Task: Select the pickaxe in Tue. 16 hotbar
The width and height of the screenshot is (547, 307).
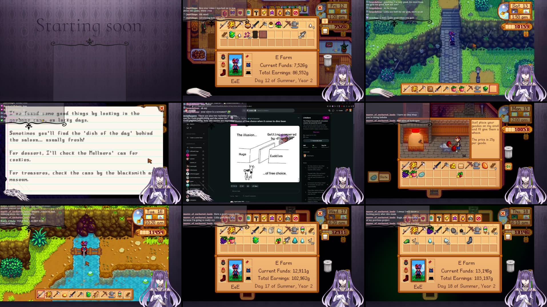Action: click(104, 294)
